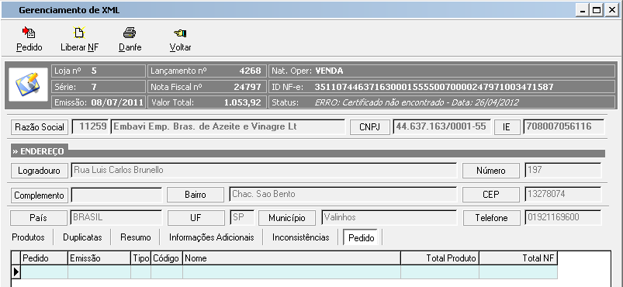Click the company name field Embavi
Image resolution: width=623 pixels, height=287 pixels.
[x=227, y=126]
